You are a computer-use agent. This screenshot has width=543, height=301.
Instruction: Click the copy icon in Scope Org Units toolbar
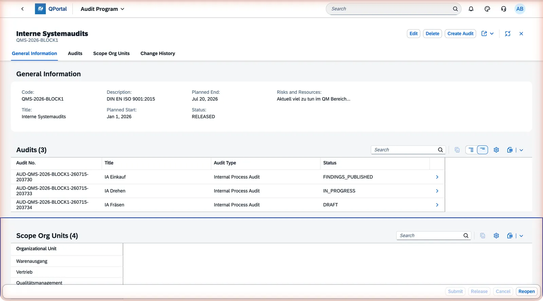pyautogui.click(x=483, y=235)
